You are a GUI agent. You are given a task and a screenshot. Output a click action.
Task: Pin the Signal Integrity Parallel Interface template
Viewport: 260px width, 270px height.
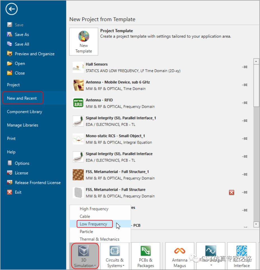pos(245,156)
